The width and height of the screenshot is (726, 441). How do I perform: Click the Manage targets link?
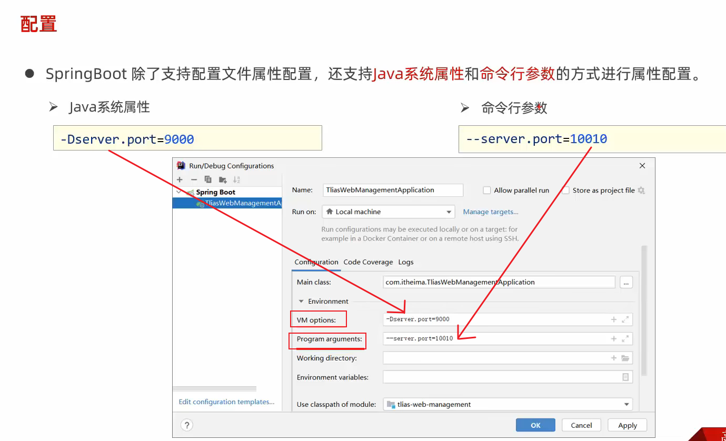click(491, 212)
